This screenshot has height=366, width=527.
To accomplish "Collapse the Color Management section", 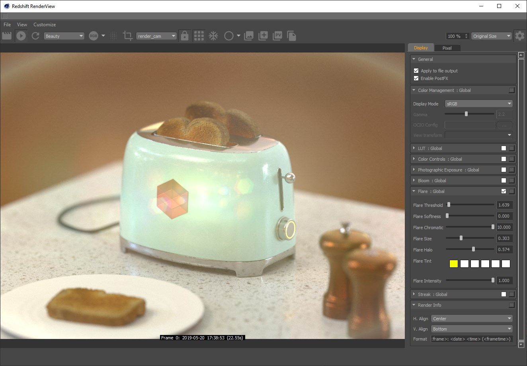I will (x=414, y=90).
